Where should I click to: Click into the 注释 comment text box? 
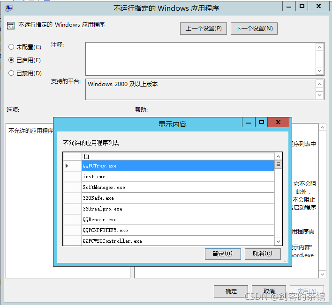(x=200, y=59)
